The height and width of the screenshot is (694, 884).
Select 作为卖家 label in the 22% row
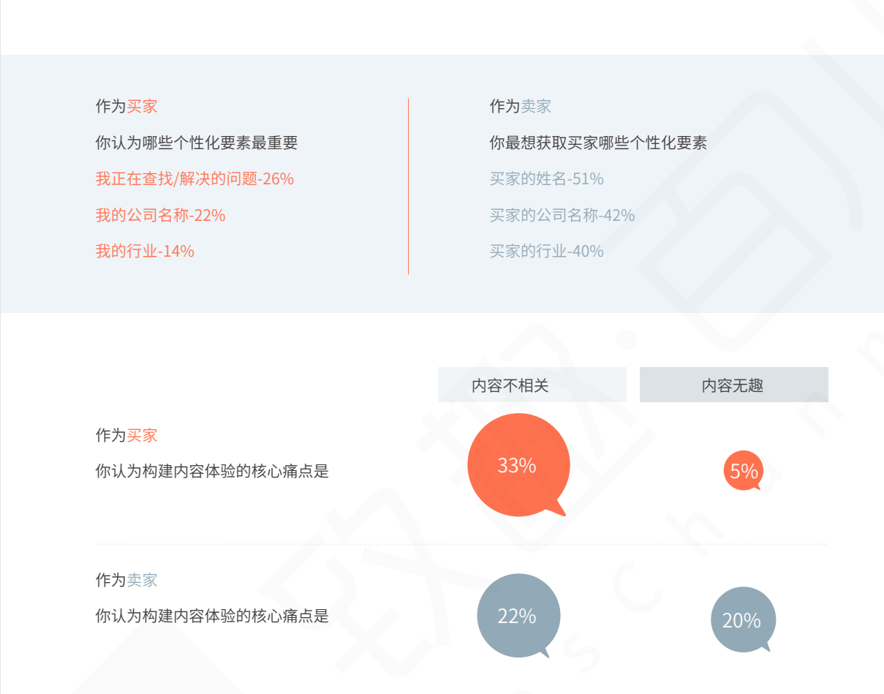click(126, 580)
